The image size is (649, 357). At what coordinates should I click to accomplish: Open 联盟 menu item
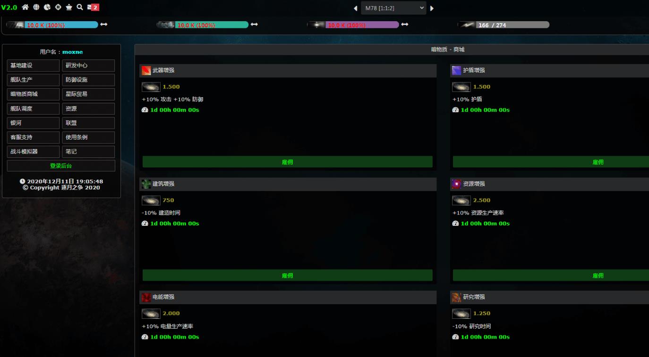[88, 123]
